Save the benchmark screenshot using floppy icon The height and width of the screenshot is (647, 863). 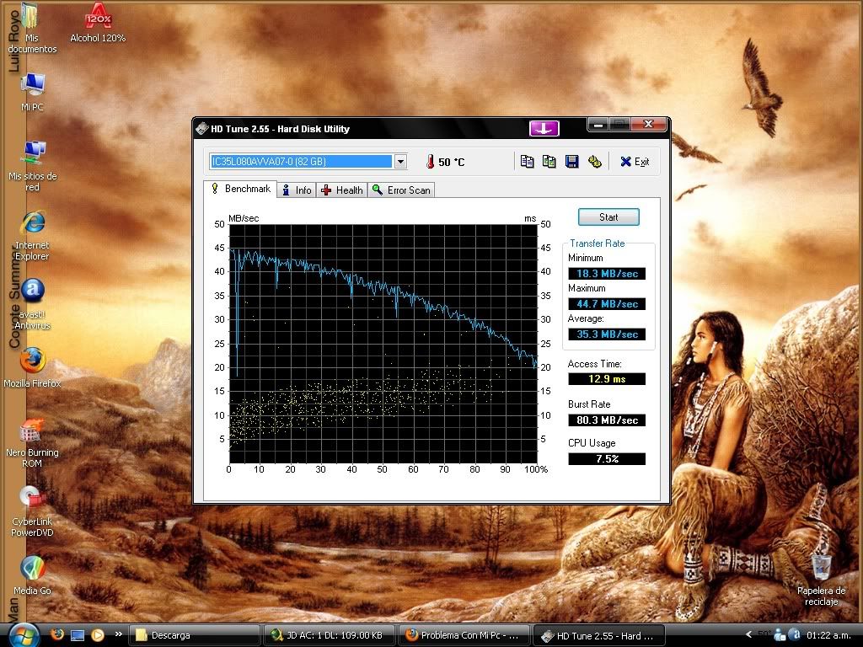click(x=572, y=161)
